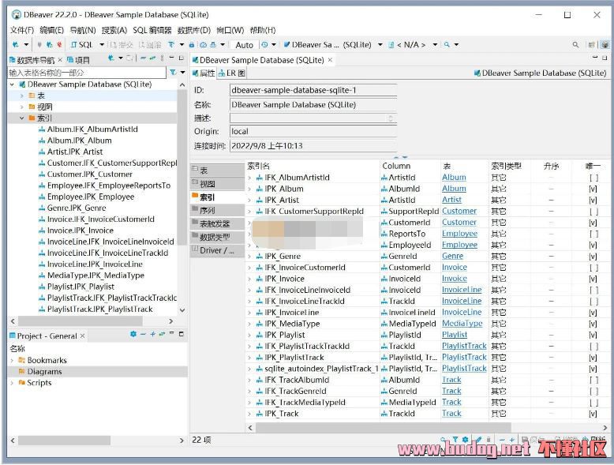This screenshot has width=614, height=465.
Task: Maximize the editor area using top-right icon
Action: [x=605, y=58]
